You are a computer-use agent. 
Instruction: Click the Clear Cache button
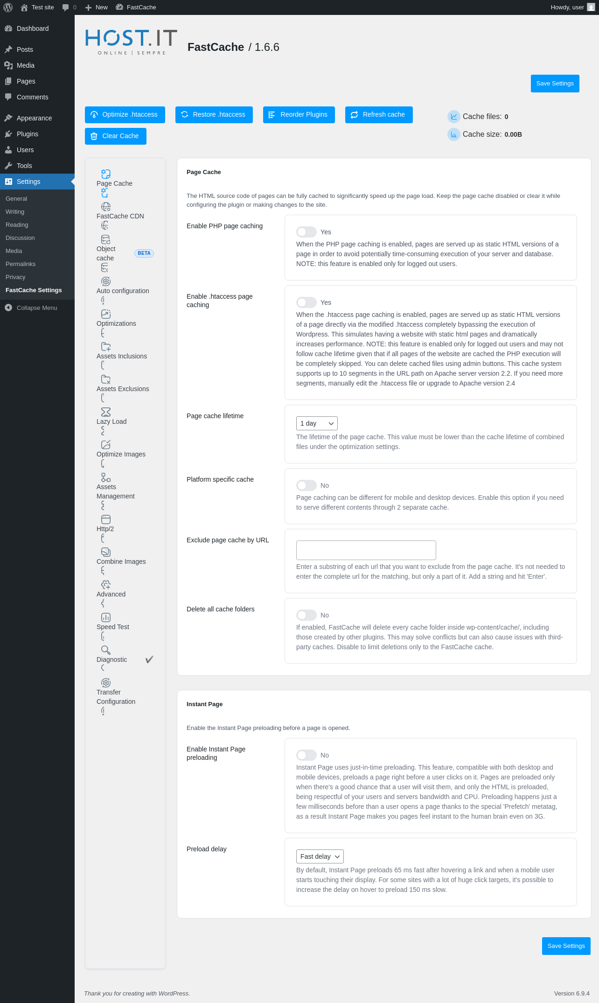coord(116,136)
